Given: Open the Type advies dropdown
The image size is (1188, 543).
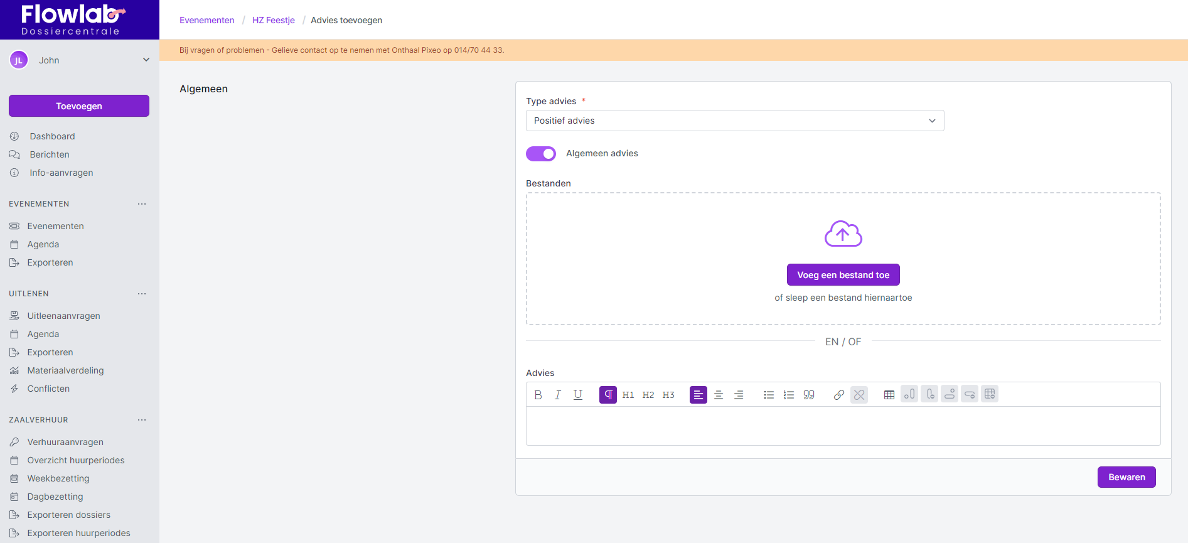Looking at the screenshot, I should tap(734, 121).
